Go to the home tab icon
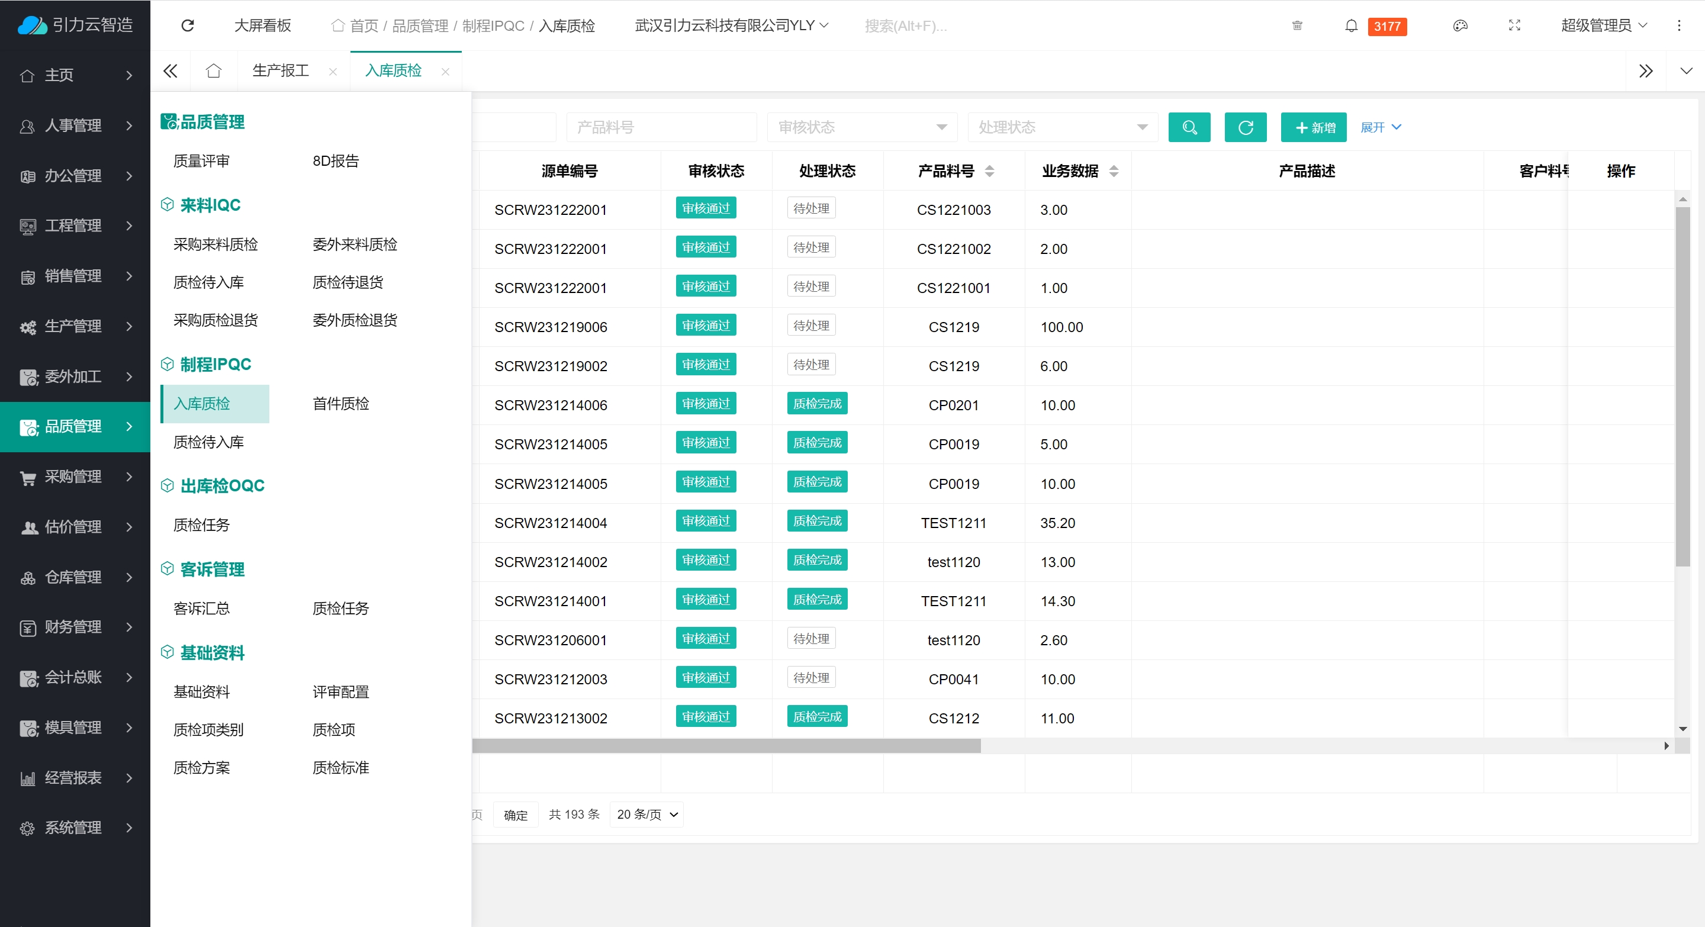Screen dimensions: 1705x927 [213, 71]
